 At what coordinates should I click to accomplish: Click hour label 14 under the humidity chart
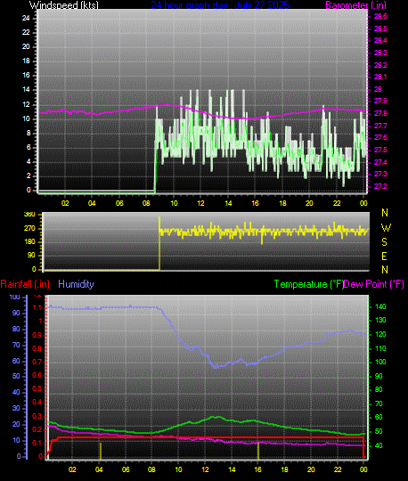(232, 469)
